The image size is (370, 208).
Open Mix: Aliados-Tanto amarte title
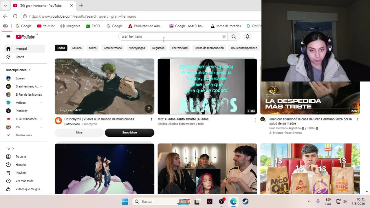point(183,119)
